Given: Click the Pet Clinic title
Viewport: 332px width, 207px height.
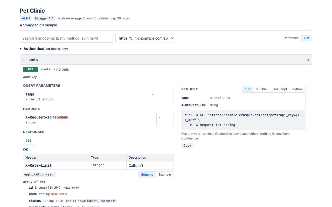Looking at the screenshot, I should tap(32, 11).
